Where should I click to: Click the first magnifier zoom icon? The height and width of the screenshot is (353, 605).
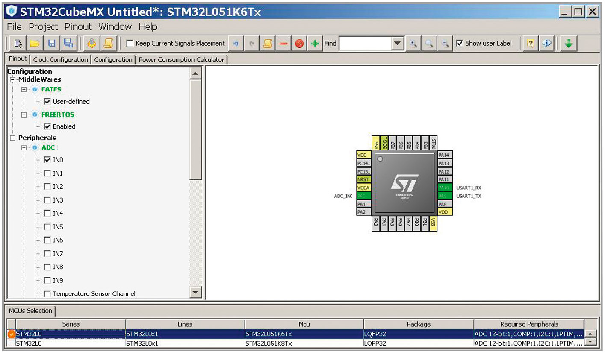(x=413, y=43)
